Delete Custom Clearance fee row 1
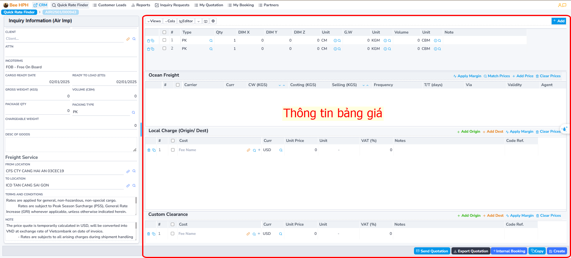This screenshot has height=258, width=571. tap(149, 234)
